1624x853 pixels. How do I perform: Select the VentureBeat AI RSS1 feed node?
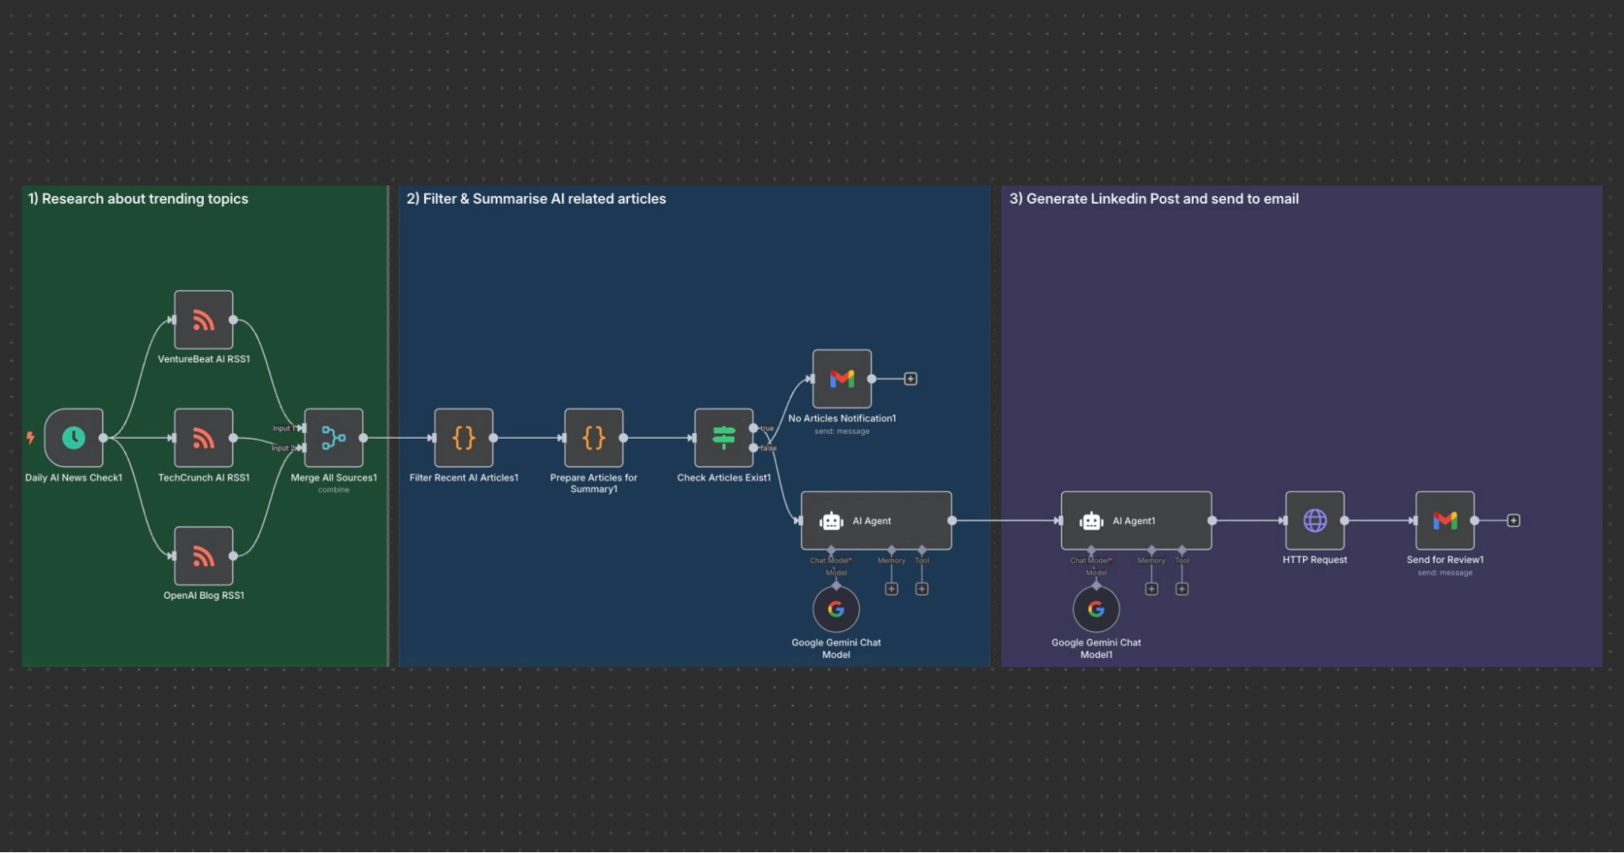[x=203, y=319]
